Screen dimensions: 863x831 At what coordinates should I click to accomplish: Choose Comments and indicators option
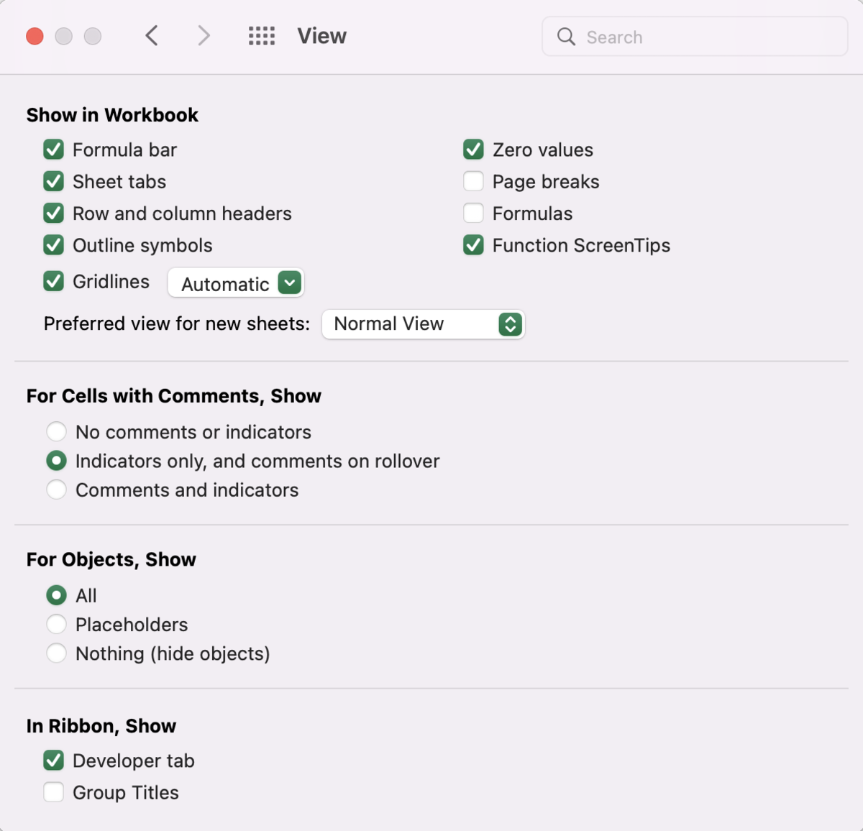pyautogui.click(x=57, y=490)
